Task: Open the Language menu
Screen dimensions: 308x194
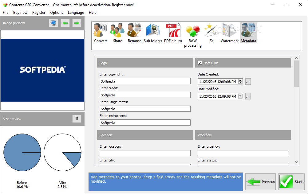Action: pyautogui.click(x=76, y=13)
